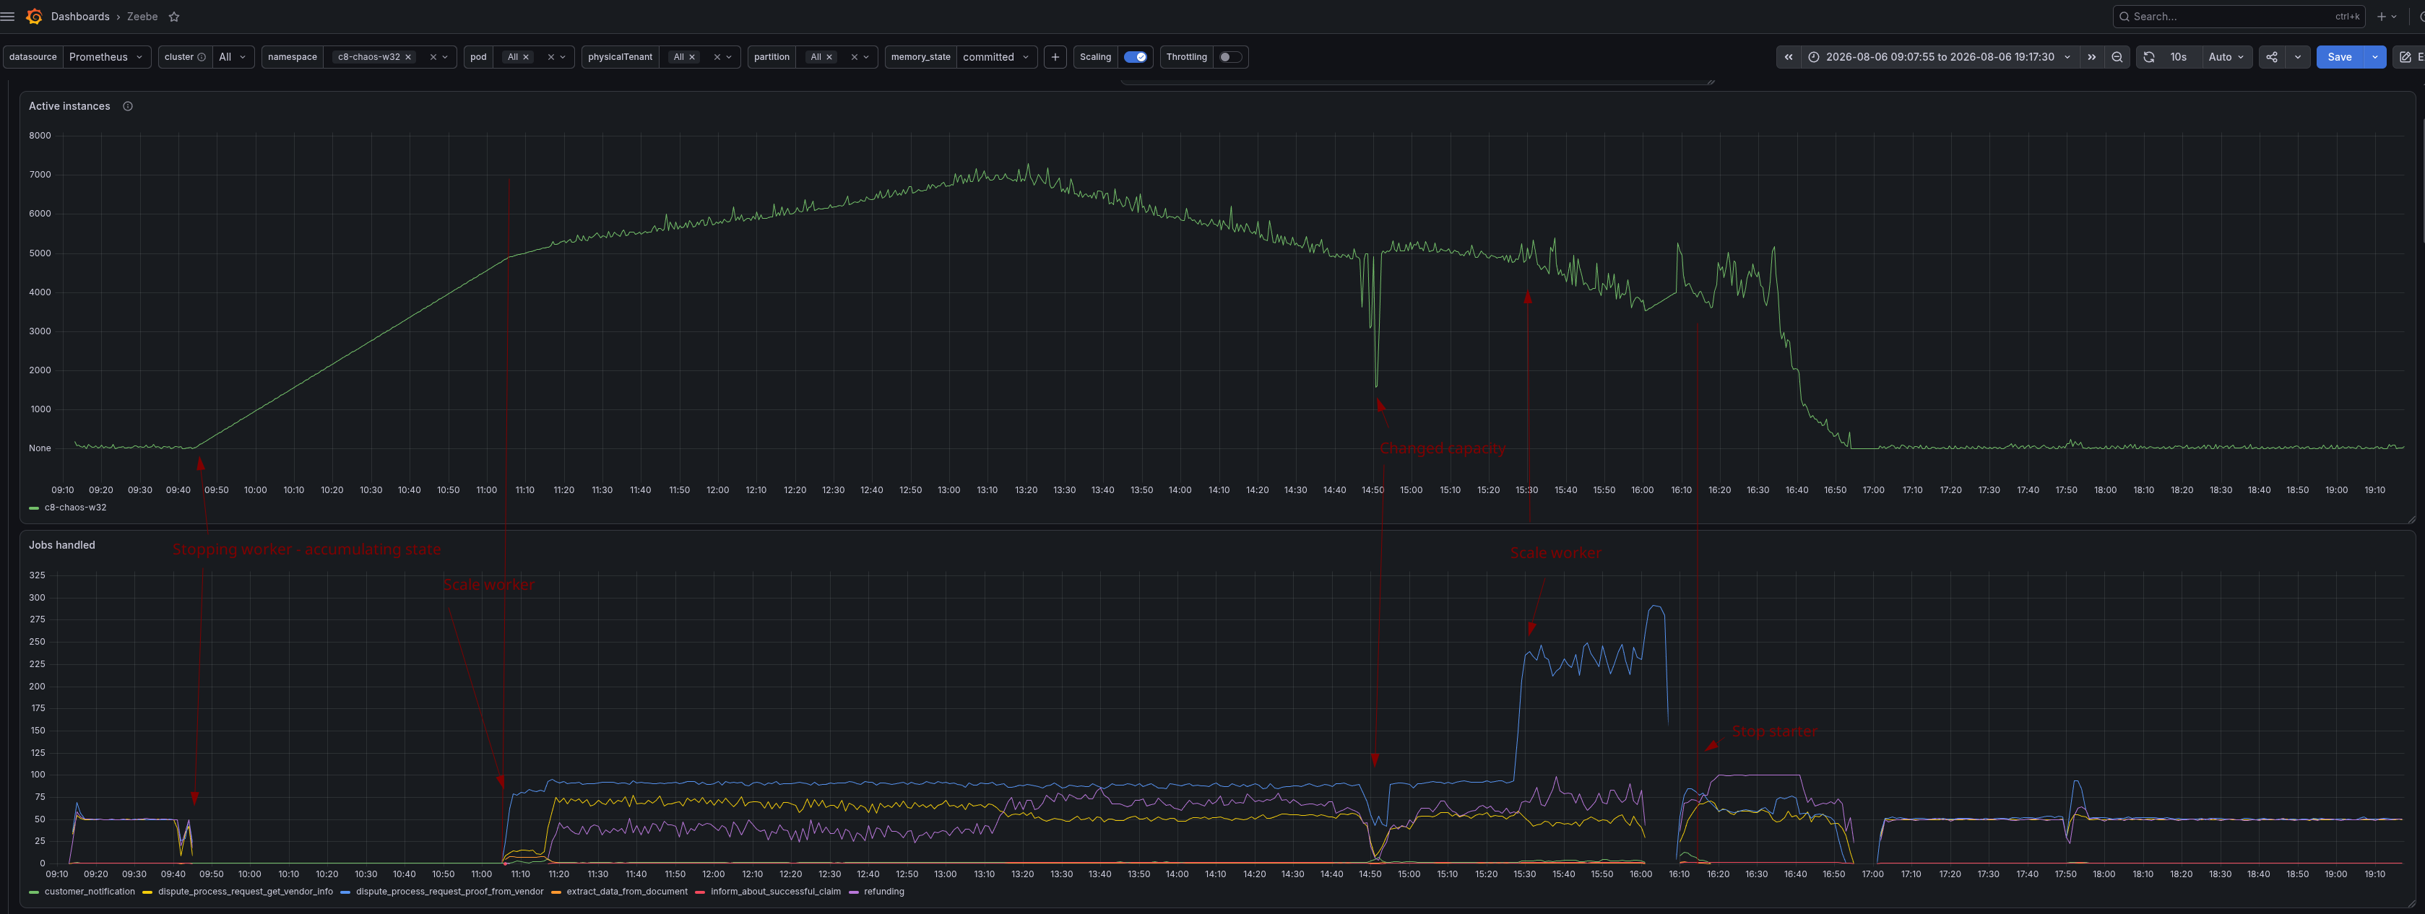Refresh the dashboard now

tap(2149, 58)
